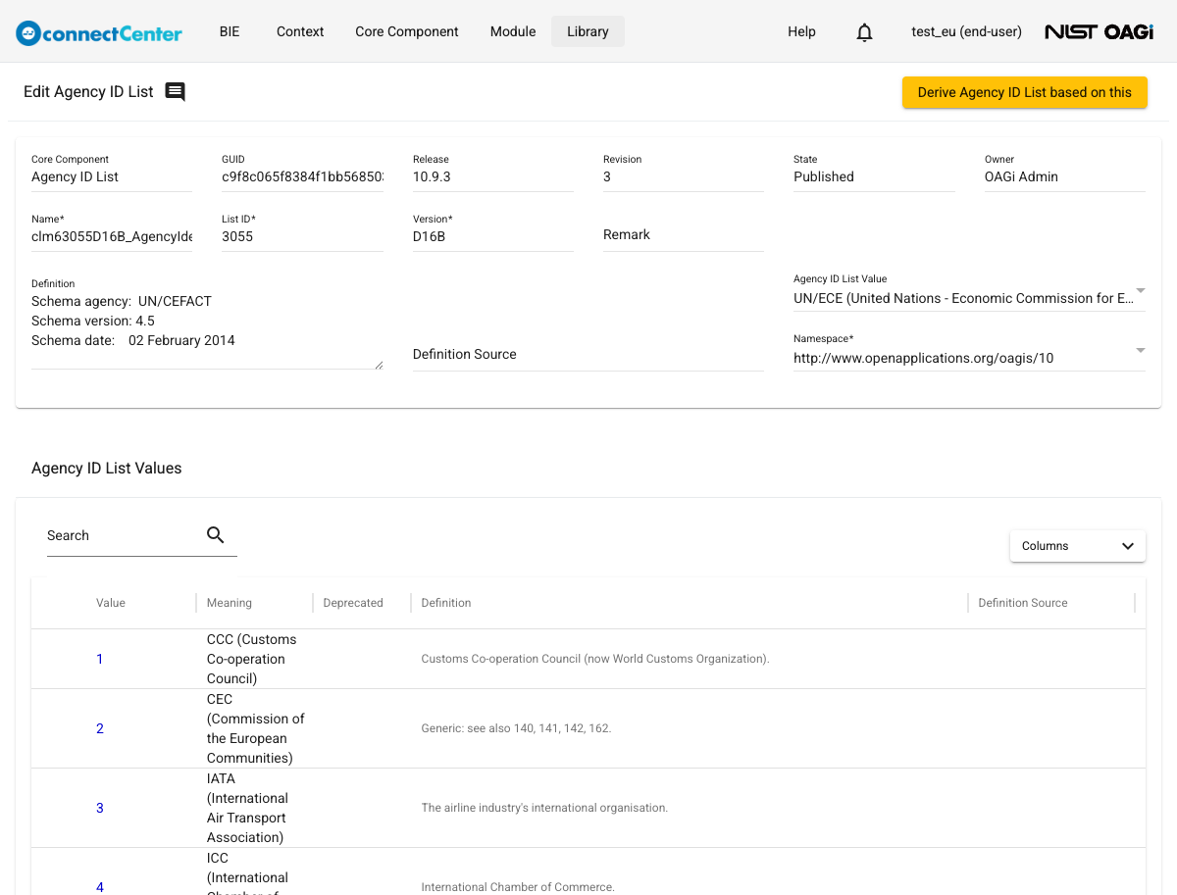This screenshot has width=1177, height=895.
Task: Click the Remark field
Action: (x=683, y=235)
